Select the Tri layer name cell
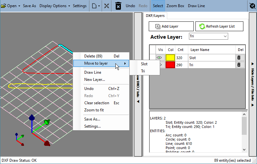Image resolution: width=257 pixels, height=164 pixels. [x=212, y=65]
